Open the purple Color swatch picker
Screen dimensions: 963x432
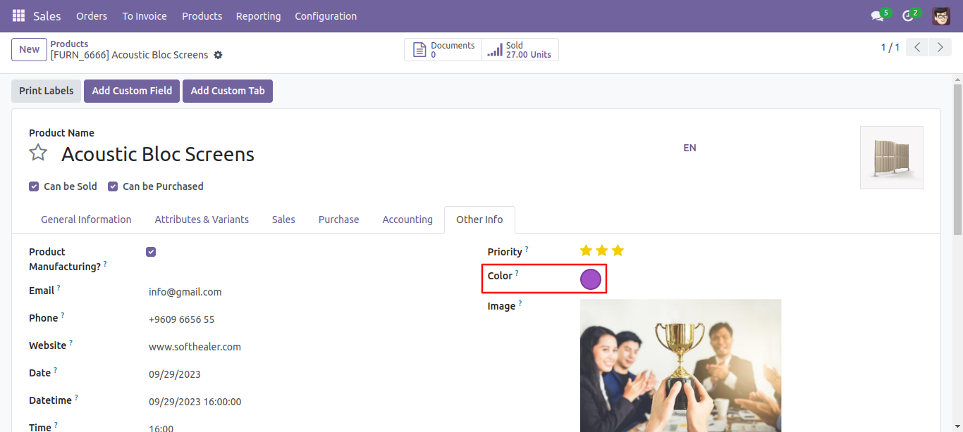coord(590,279)
